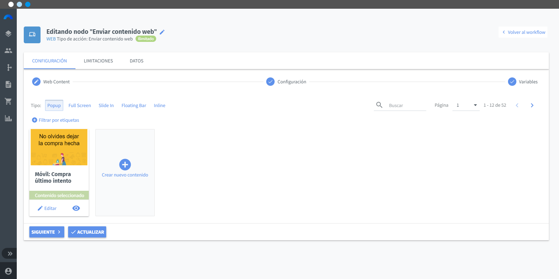
Task: Select the Slide In type filter
Action: (106, 105)
